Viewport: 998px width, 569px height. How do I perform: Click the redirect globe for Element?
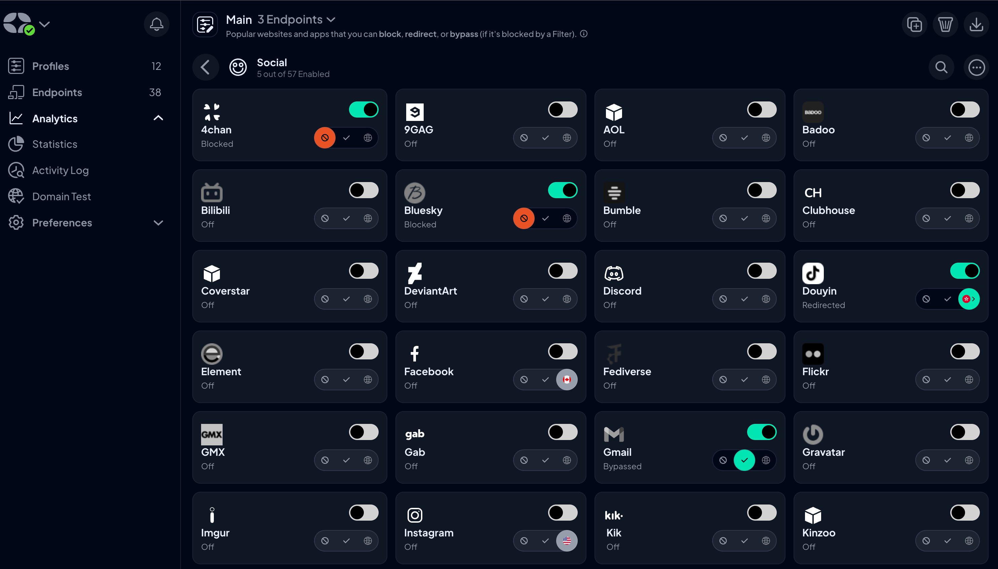point(367,380)
